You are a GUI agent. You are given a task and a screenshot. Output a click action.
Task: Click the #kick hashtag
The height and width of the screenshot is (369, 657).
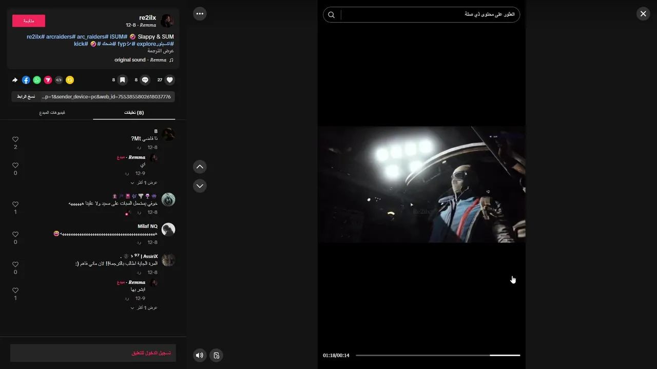(81, 44)
